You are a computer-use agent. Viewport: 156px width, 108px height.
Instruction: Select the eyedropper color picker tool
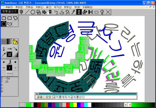tap(73, 12)
